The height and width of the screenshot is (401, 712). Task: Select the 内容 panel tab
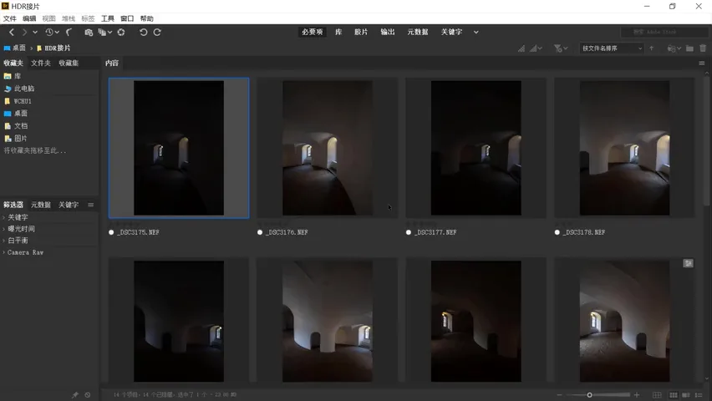click(112, 63)
